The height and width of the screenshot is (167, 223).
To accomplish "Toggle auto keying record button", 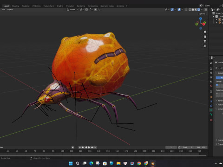I will click(73, 147).
